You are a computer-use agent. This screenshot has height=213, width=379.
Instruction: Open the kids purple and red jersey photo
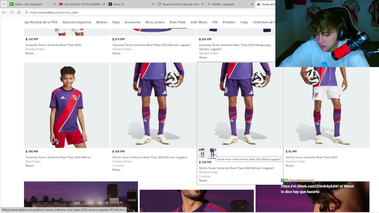point(67,105)
